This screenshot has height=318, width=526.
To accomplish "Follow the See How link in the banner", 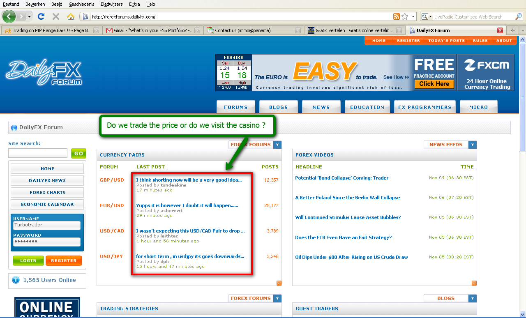I will click(396, 77).
